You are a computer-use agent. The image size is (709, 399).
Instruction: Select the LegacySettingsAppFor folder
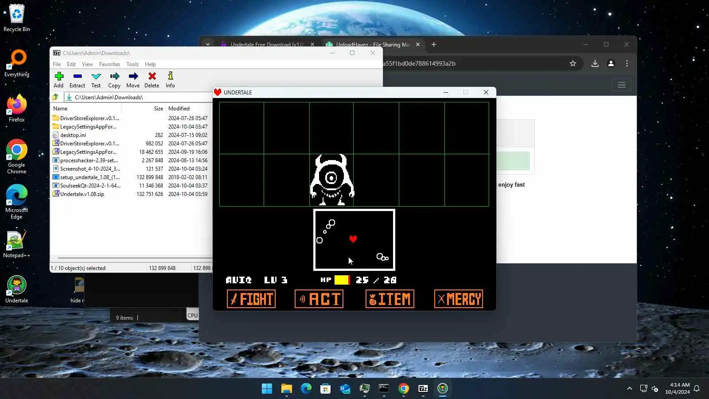[x=131, y=127]
